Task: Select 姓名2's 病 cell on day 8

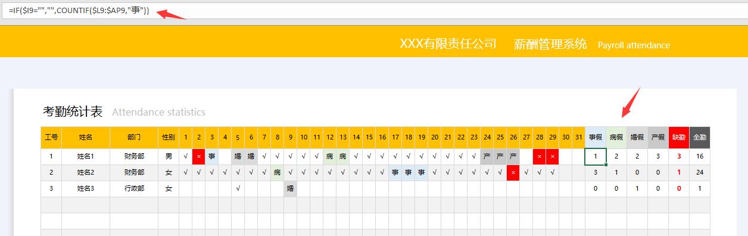Action: 278,172
